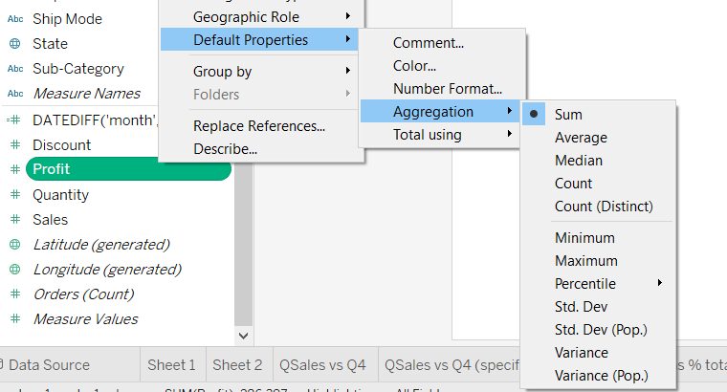Click the data pane scroll down arrow

tap(243, 336)
